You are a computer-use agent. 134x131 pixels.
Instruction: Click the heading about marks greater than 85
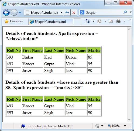point(62,85)
